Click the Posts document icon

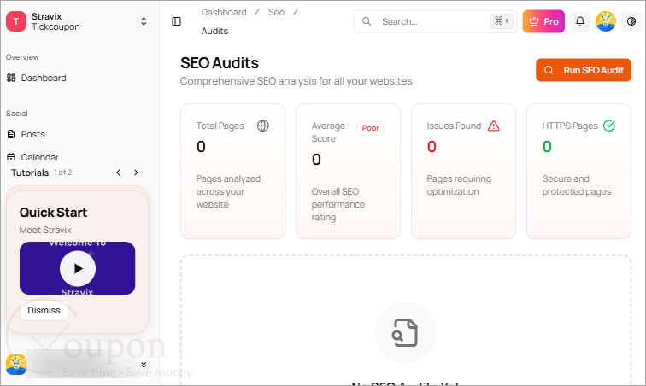tap(11, 134)
